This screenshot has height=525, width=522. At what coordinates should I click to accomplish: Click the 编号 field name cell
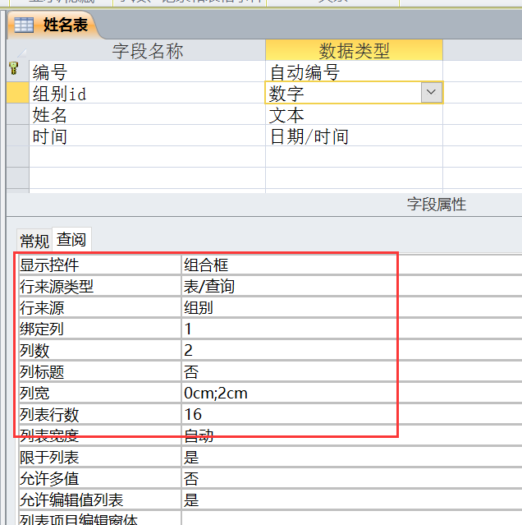click(x=148, y=72)
